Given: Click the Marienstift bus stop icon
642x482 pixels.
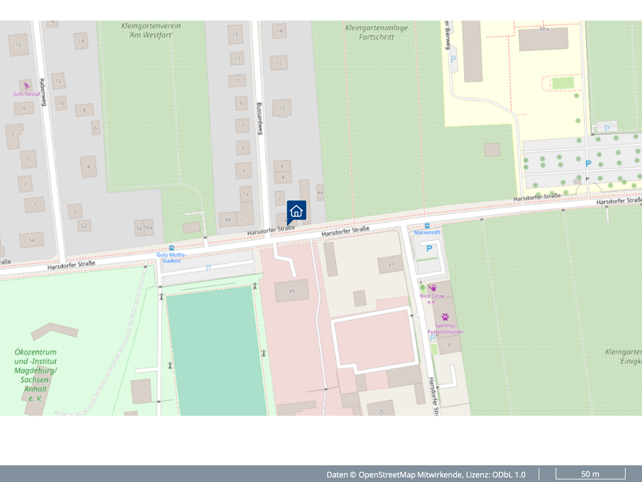Looking at the screenshot, I should (x=427, y=226).
